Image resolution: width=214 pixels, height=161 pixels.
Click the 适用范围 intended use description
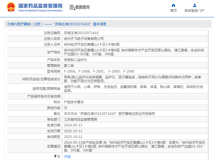pos(133,89)
